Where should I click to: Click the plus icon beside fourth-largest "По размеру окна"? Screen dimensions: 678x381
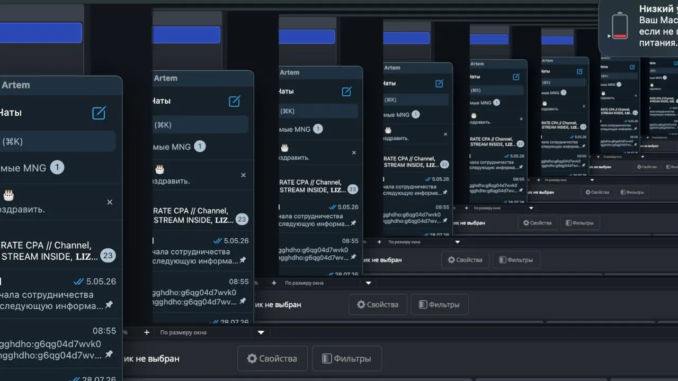(x=466, y=208)
